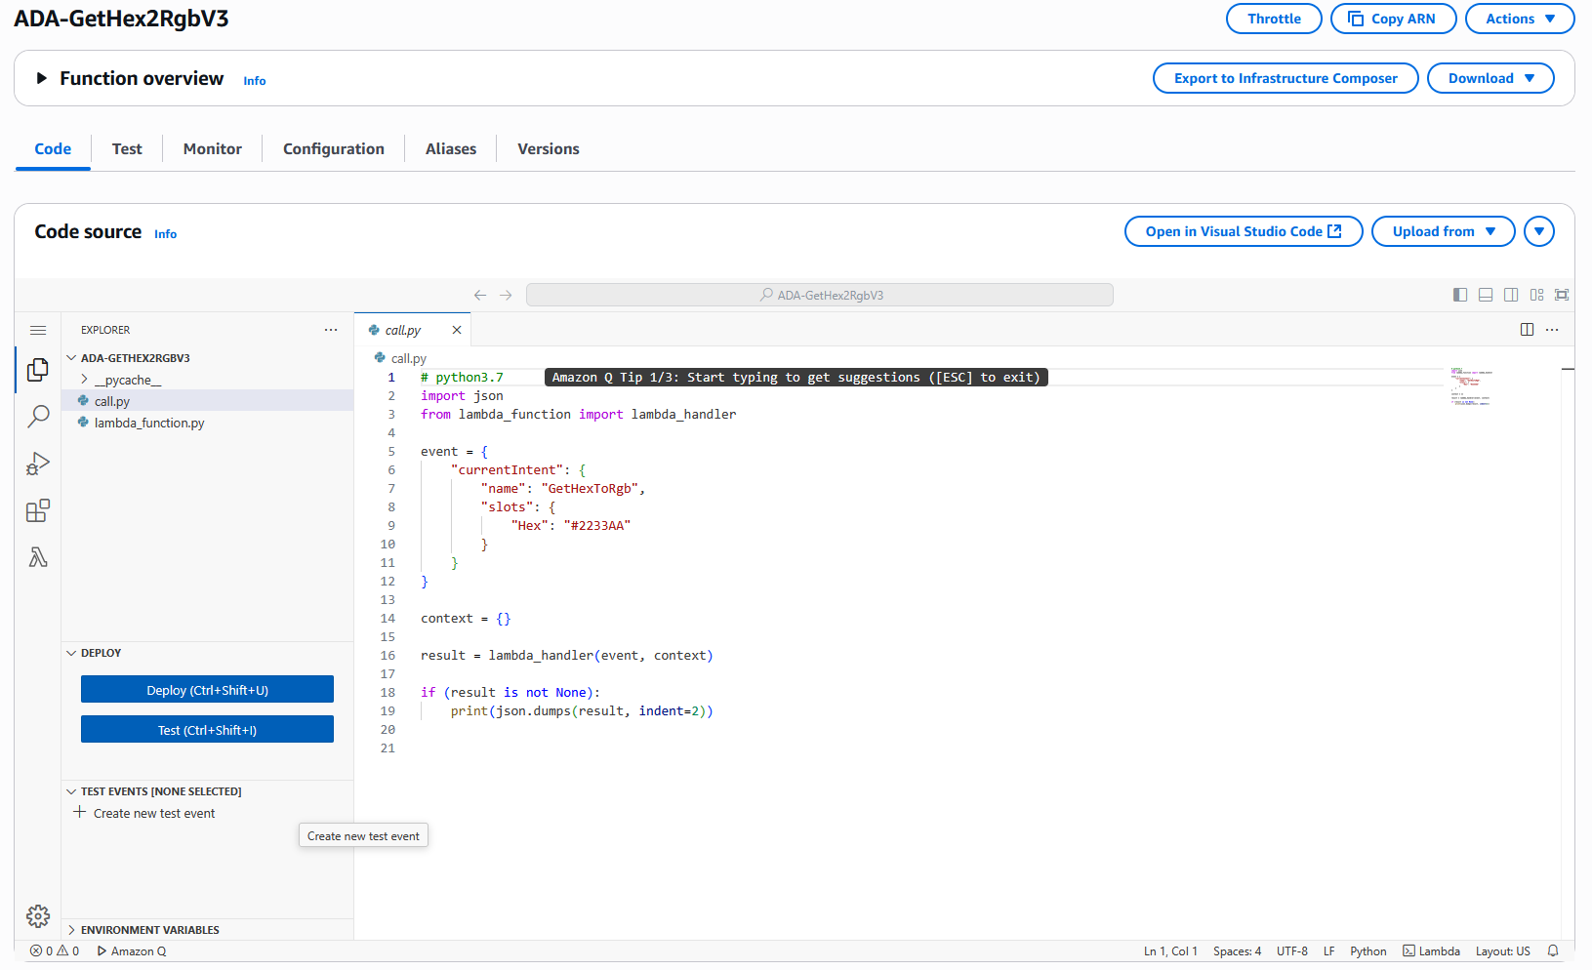Screen dimensions: 1592x970
Task: Open the Actions dropdown
Action: (x=1519, y=19)
